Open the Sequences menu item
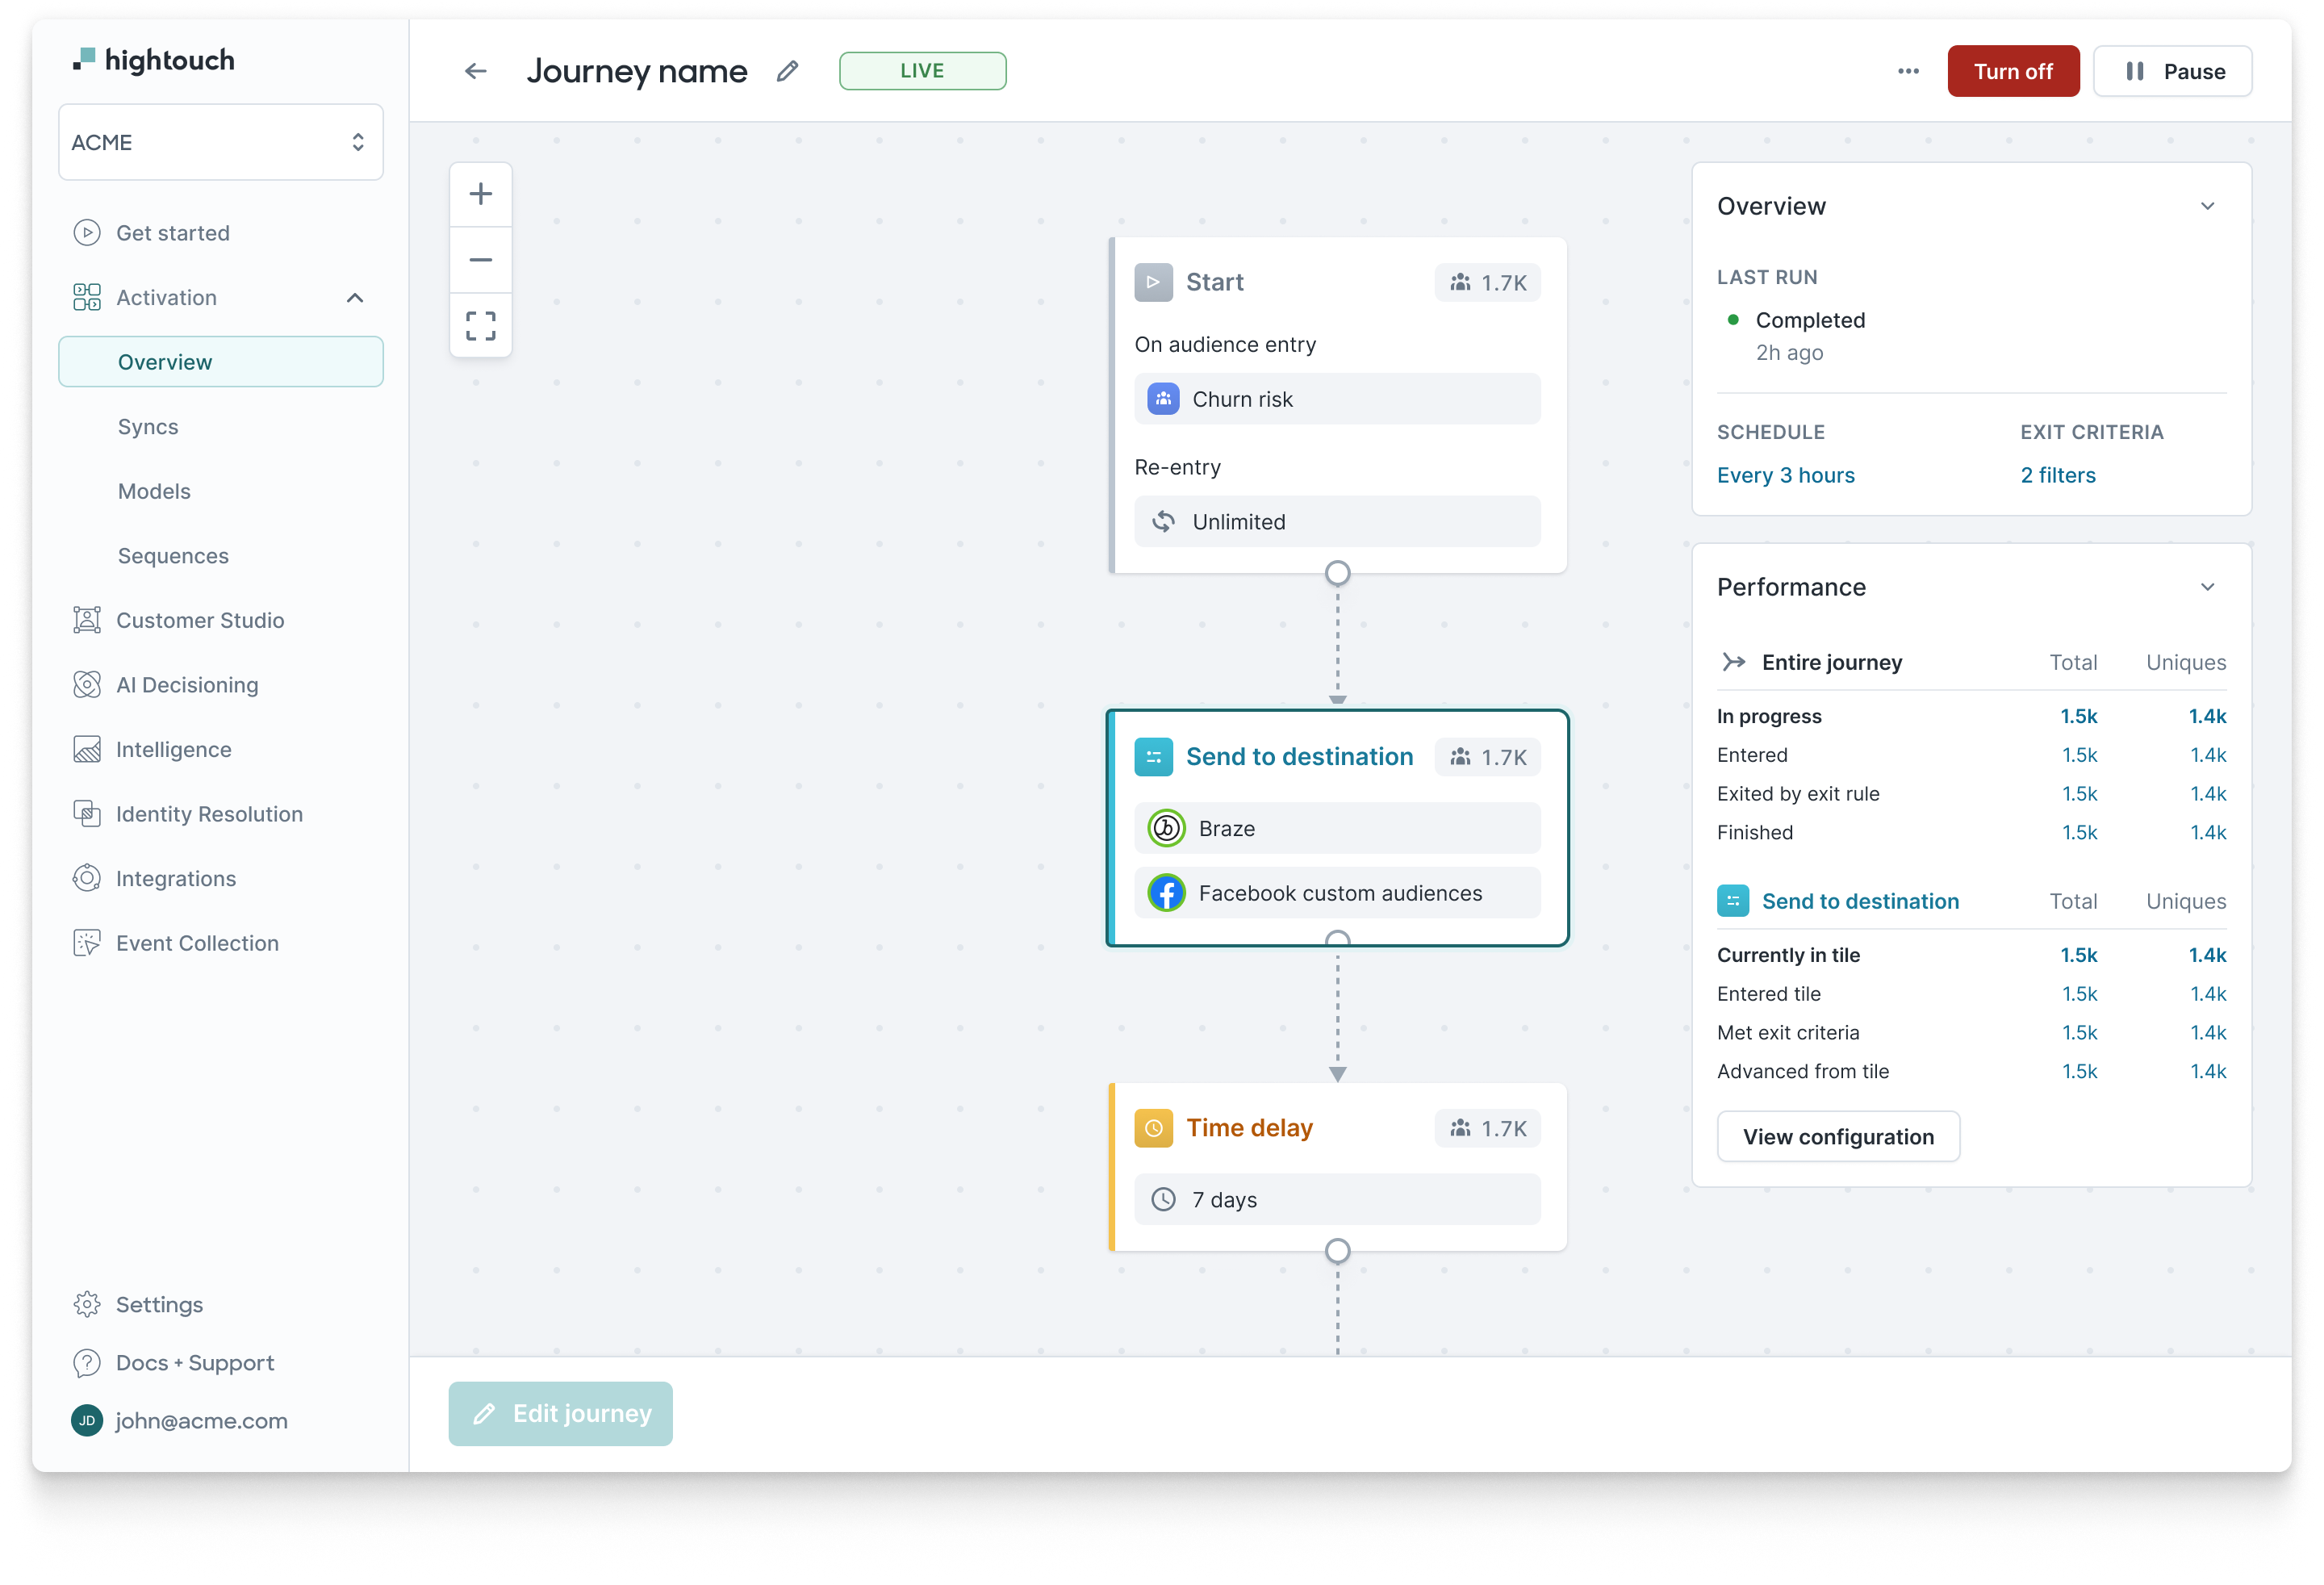Image resolution: width=2324 pixels, height=1585 pixels. [173, 556]
